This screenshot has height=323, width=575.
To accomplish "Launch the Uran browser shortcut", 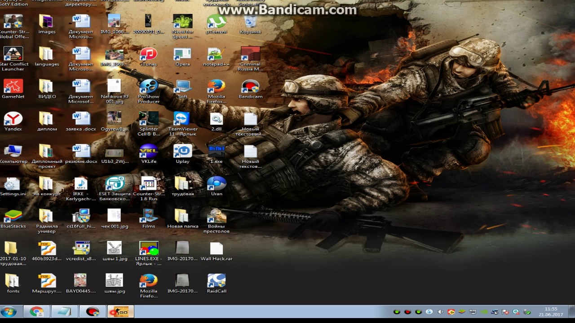I will [217, 186].
